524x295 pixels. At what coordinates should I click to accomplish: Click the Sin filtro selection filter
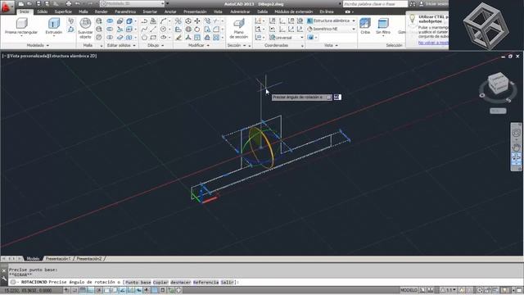pos(383,26)
